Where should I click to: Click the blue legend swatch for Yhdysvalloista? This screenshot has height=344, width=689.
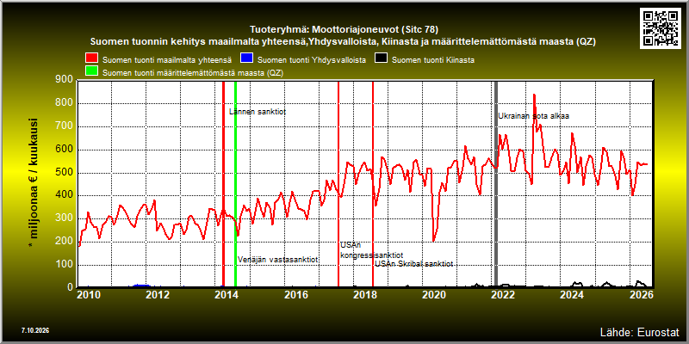(x=246, y=58)
